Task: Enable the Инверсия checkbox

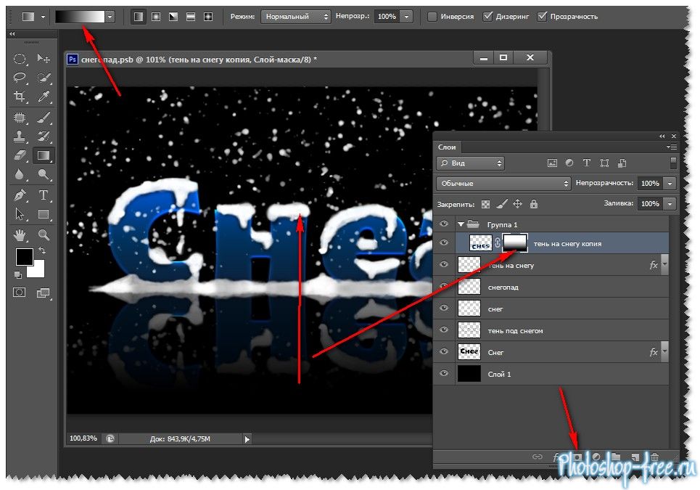Action: coord(432,16)
